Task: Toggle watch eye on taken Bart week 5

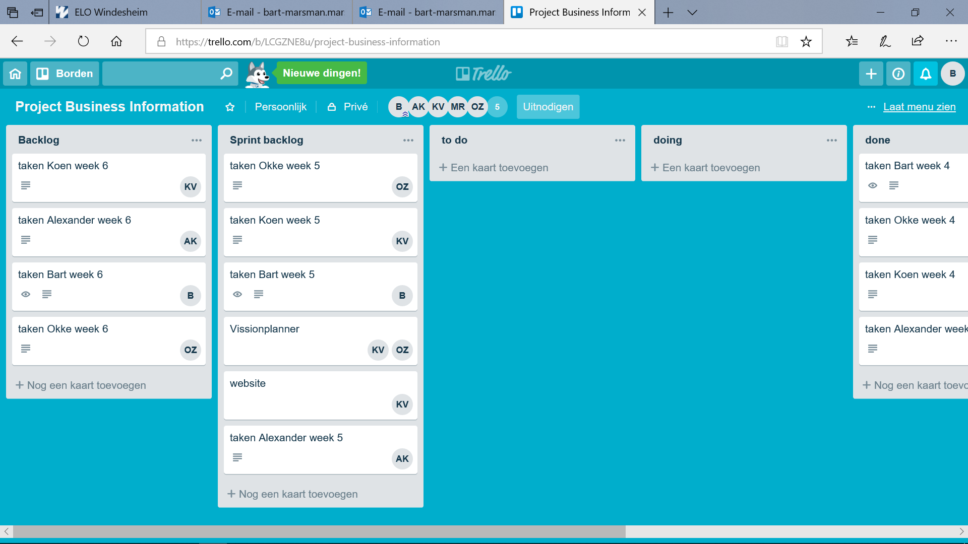Action: [237, 294]
